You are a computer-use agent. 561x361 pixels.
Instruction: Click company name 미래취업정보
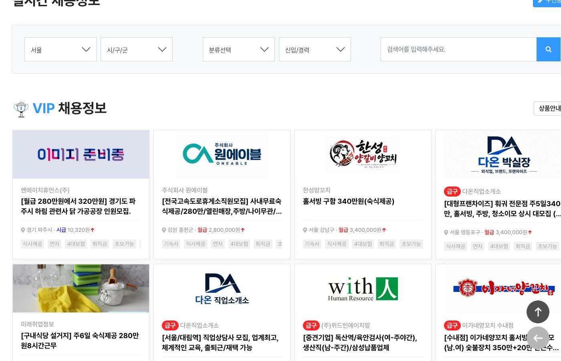pos(37,324)
